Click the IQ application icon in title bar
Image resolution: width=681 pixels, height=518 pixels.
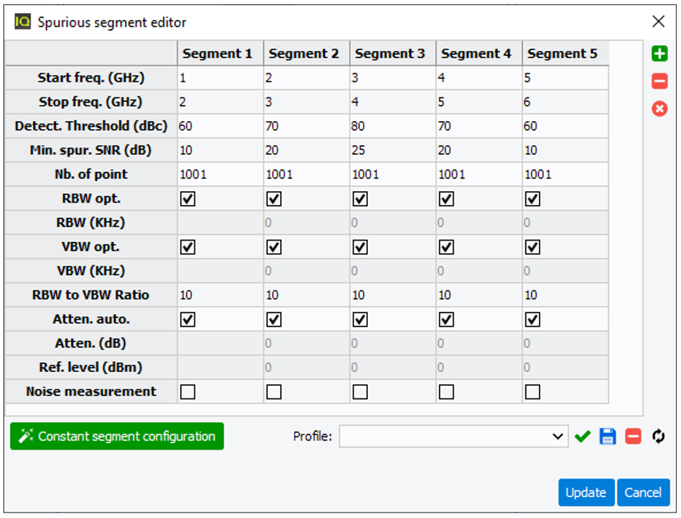[x=23, y=21]
